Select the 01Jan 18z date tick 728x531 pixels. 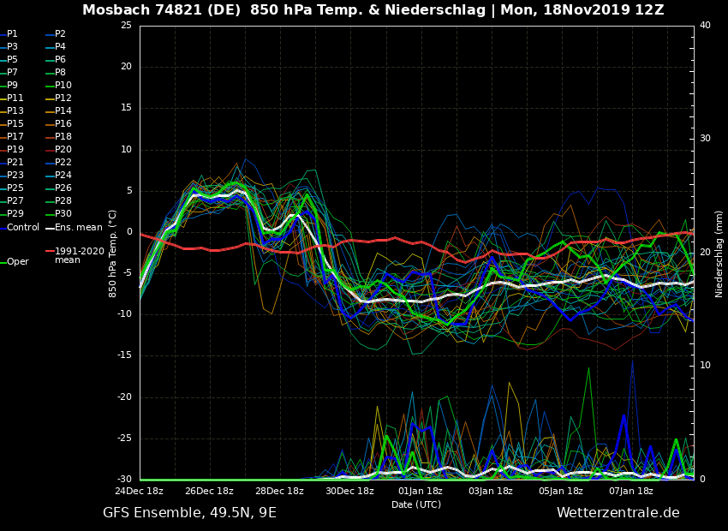click(421, 492)
